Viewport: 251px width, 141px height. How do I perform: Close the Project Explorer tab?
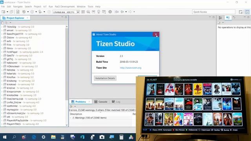coord(27,18)
